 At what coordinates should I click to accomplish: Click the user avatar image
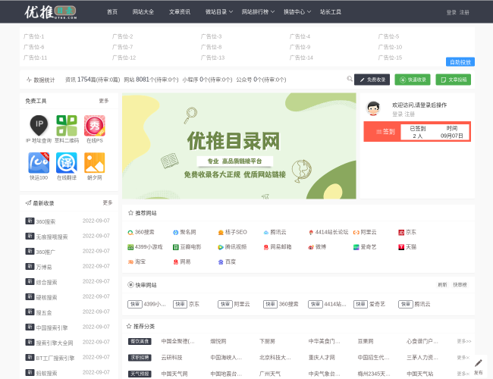(373, 108)
